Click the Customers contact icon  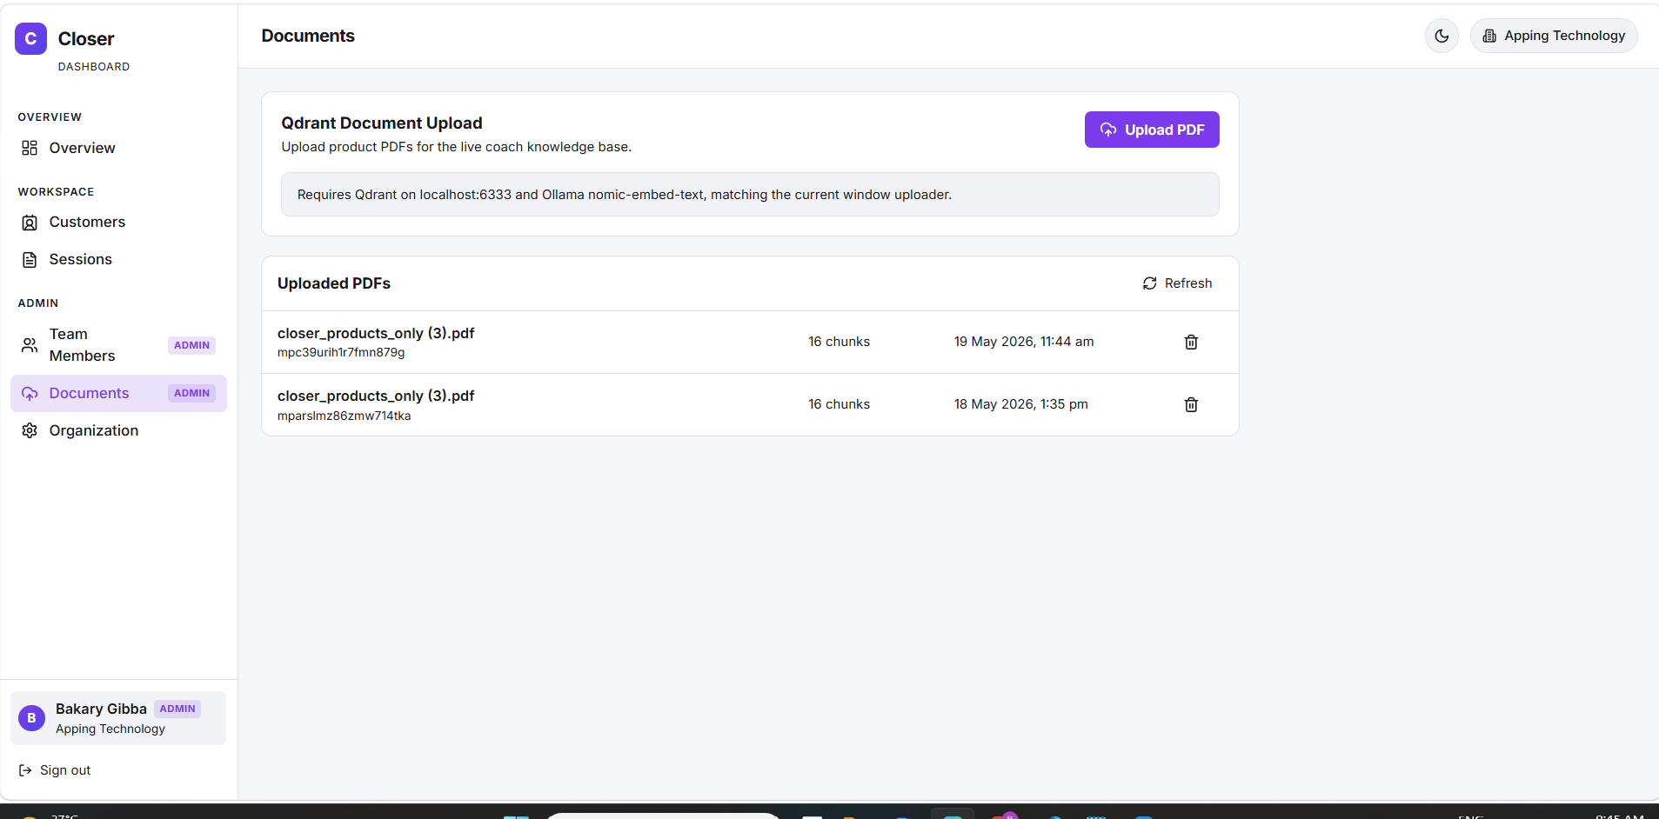point(30,223)
